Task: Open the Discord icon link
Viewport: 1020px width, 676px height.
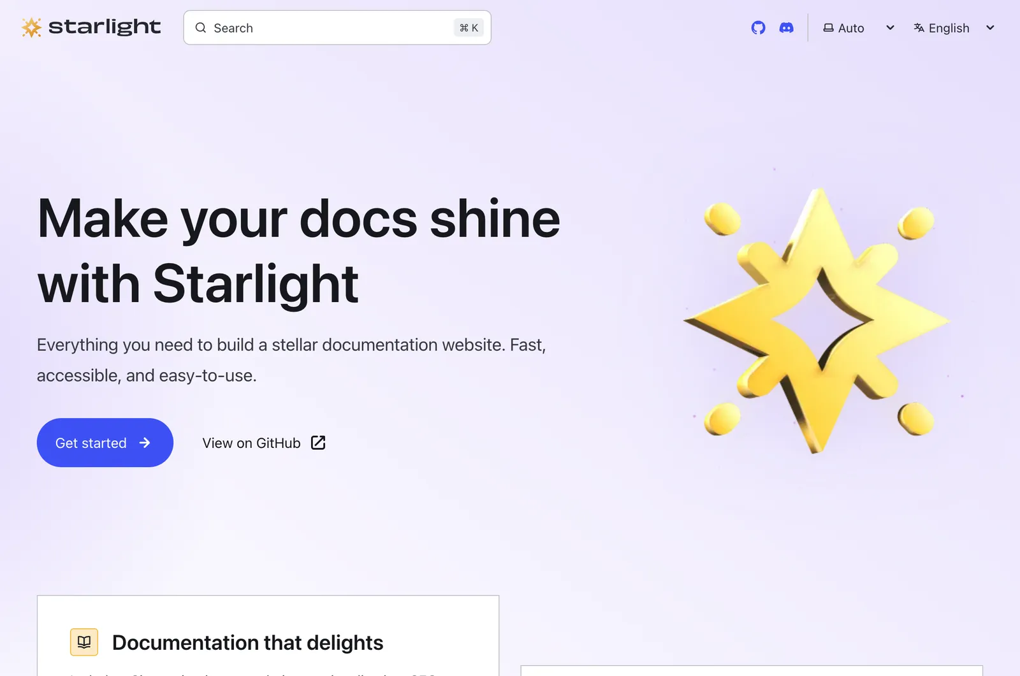Action: (x=787, y=28)
